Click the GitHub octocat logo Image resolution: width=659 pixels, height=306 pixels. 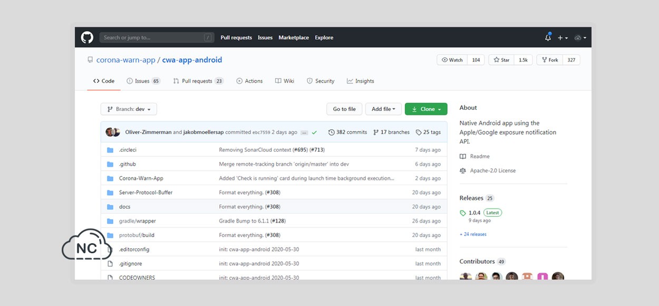coord(87,37)
